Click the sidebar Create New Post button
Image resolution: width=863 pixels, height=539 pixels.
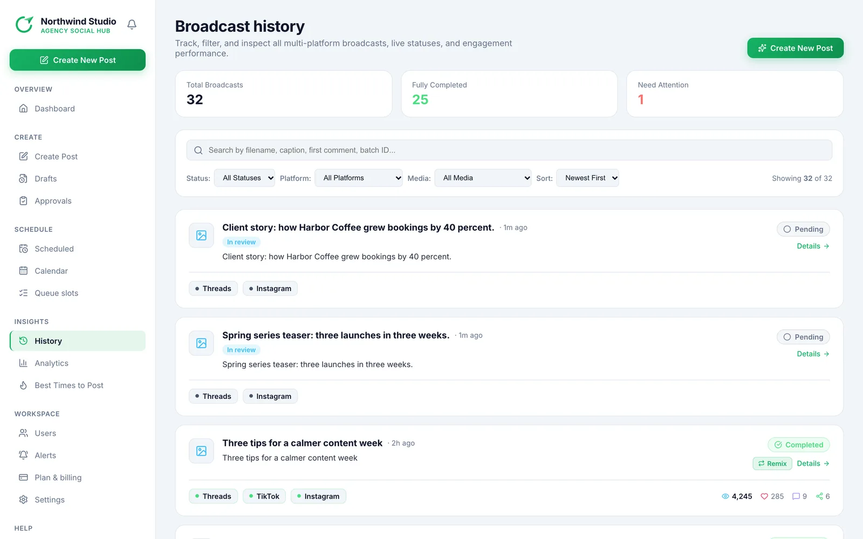tap(78, 60)
